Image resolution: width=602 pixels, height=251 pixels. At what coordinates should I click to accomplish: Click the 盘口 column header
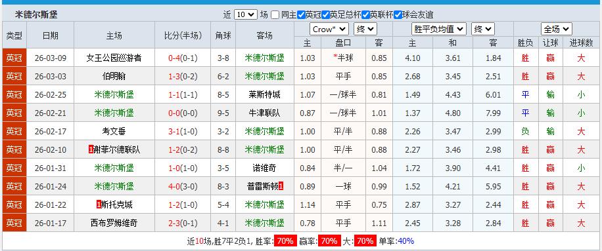(343, 43)
